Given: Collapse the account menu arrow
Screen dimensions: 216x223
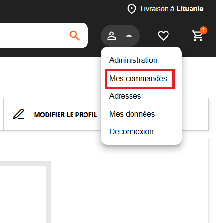Looking at the screenshot, I should point(129,36).
